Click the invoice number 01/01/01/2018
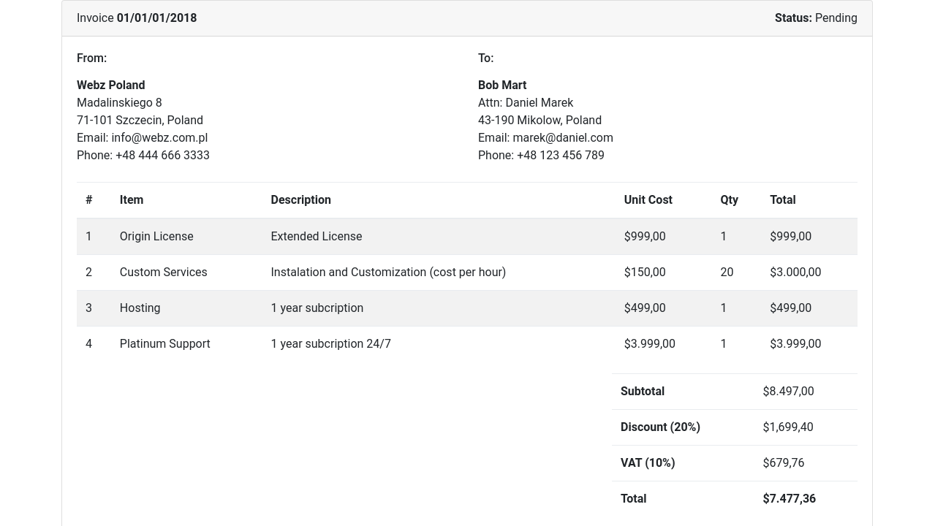The image size is (935, 526). coord(156,18)
